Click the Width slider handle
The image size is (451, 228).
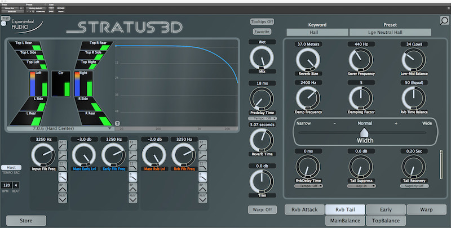click(364, 133)
